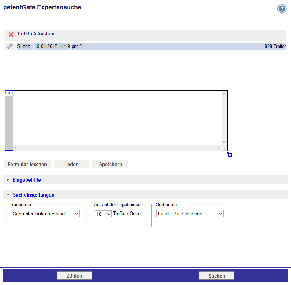Focus the query text area on line 001

tap(117, 118)
